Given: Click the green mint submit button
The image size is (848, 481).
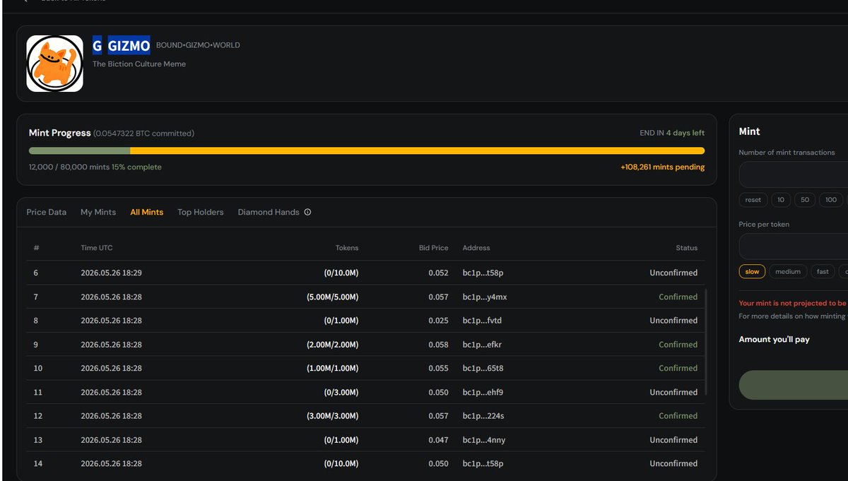Looking at the screenshot, I should (x=794, y=385).
